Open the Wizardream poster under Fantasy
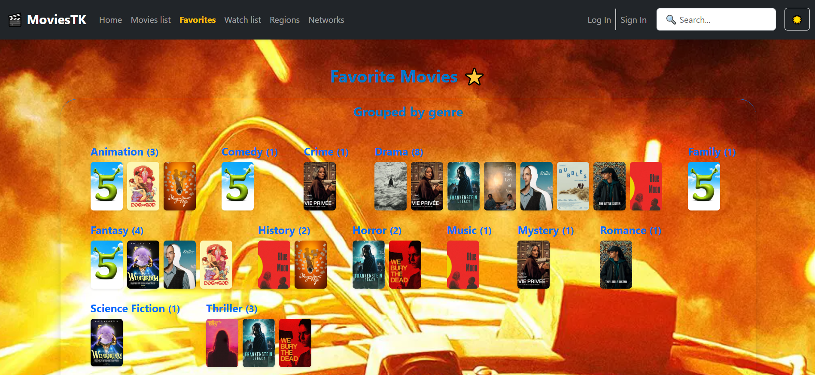815x375 pixels. coord(143,265)
